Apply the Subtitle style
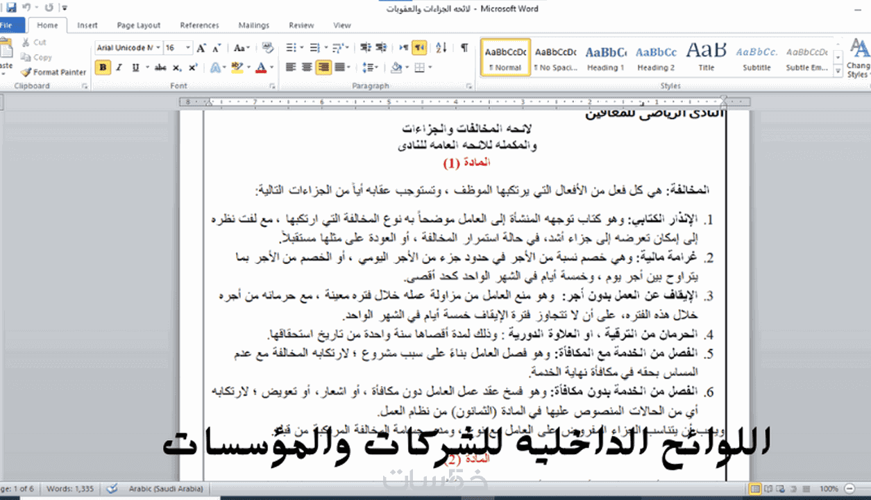The height and width of the screenshot is (500, 871). point(756,57)
